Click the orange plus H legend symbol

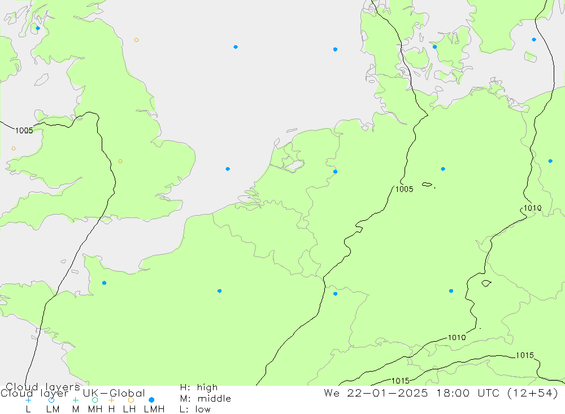point(111,400)
